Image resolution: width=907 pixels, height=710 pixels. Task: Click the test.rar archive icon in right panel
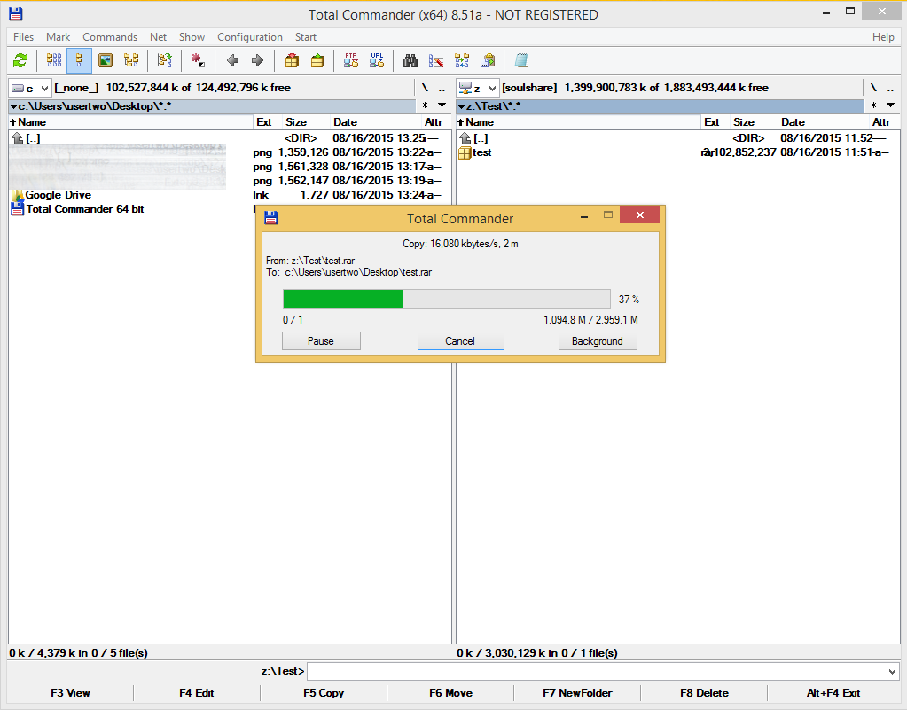465,152
